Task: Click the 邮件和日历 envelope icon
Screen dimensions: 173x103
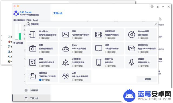Action: (x=132, y=49)
